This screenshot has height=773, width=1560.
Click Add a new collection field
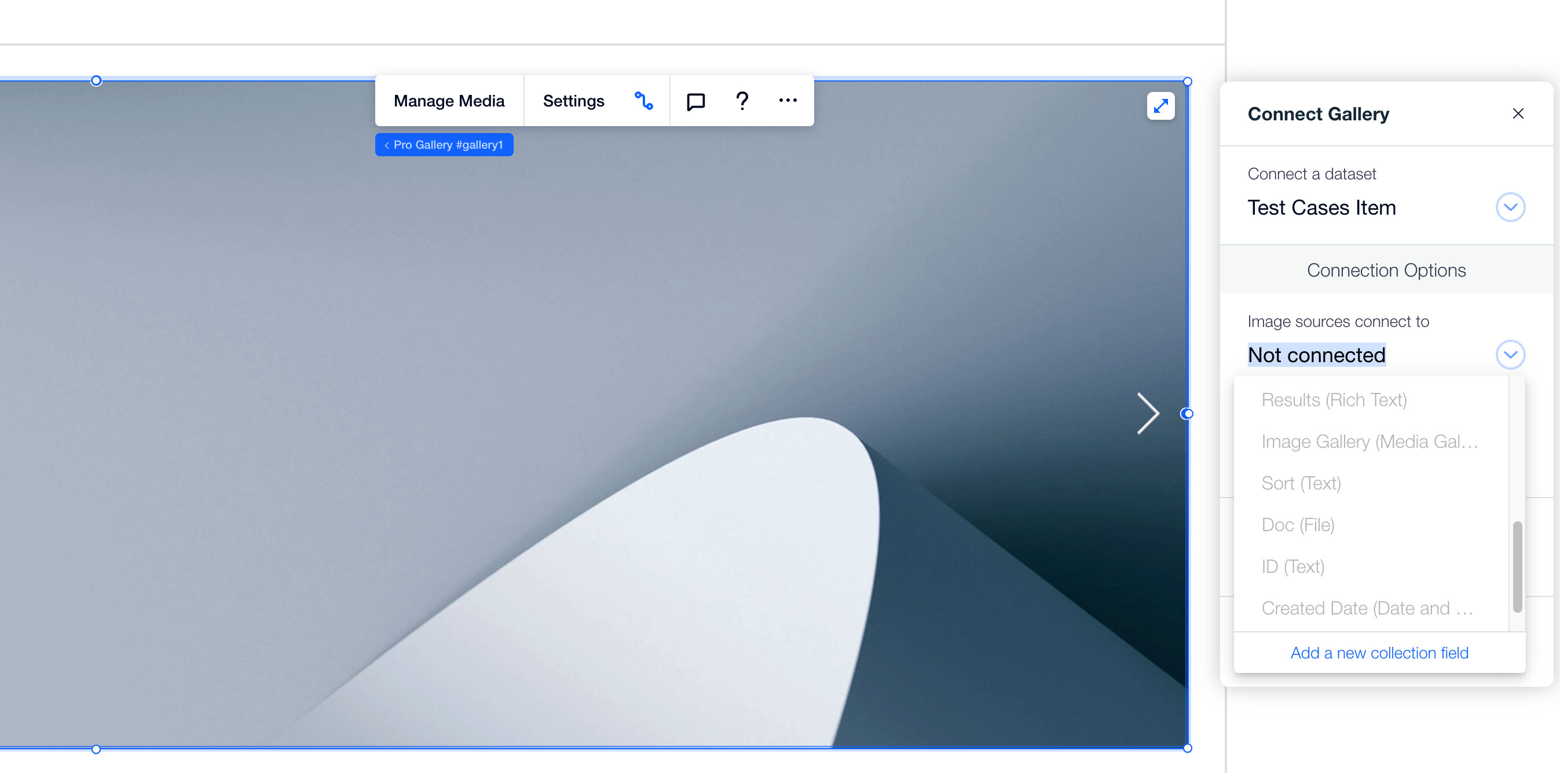1379,653
